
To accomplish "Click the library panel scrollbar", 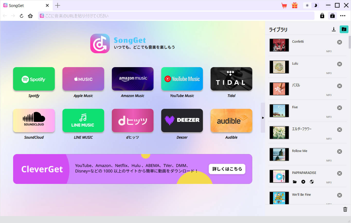I will tap(350, 42).
